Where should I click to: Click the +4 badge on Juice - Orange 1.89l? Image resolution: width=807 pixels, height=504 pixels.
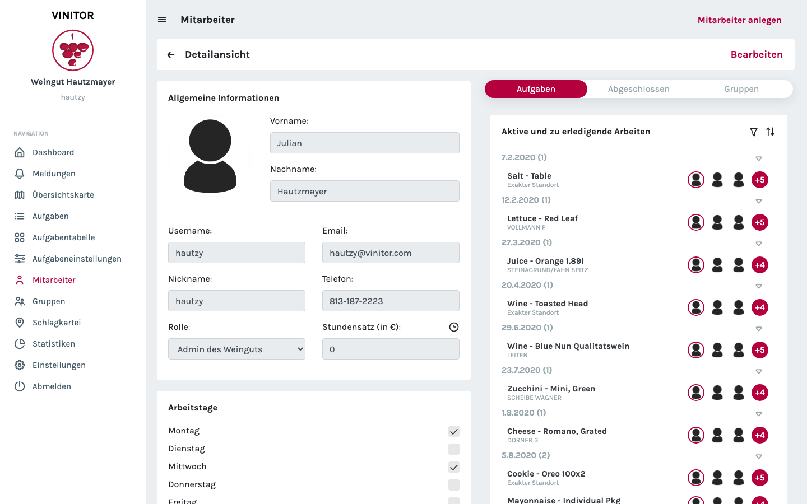point(760,265)
